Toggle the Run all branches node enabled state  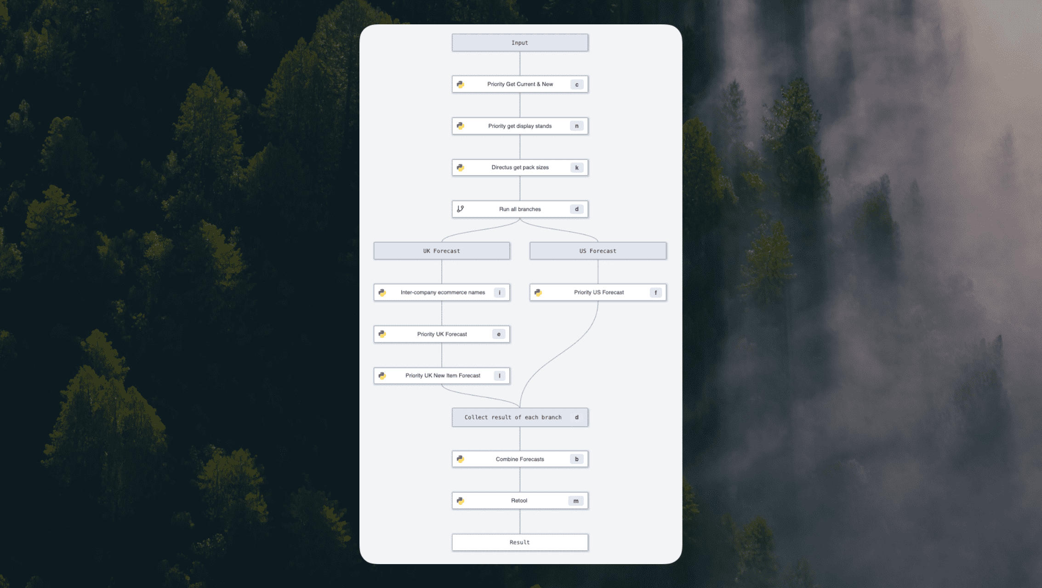578,209
